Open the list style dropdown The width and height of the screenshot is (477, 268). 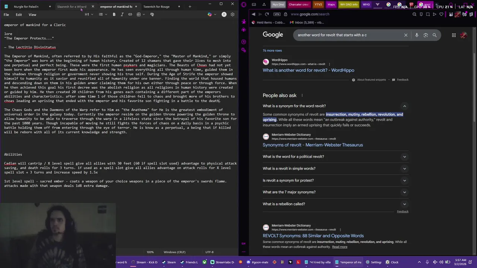point(102,15)
